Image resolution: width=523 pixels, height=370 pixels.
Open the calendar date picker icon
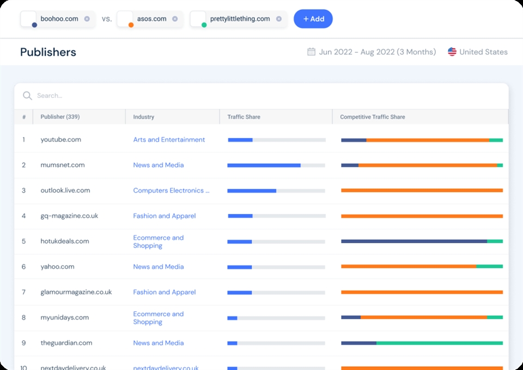(x=310, y=52)
